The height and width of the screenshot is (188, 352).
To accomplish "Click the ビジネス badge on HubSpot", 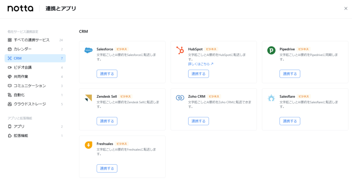I will (x=211, y=49).
